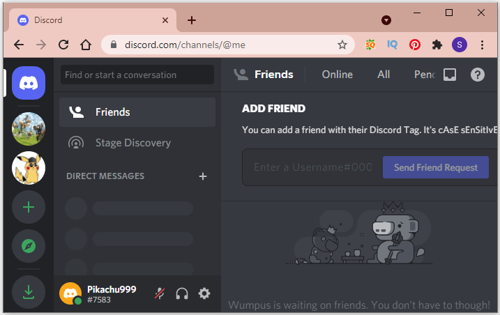Open the Pikachu server icon
This screenshot has width=500, height=315.
(29, 168)
